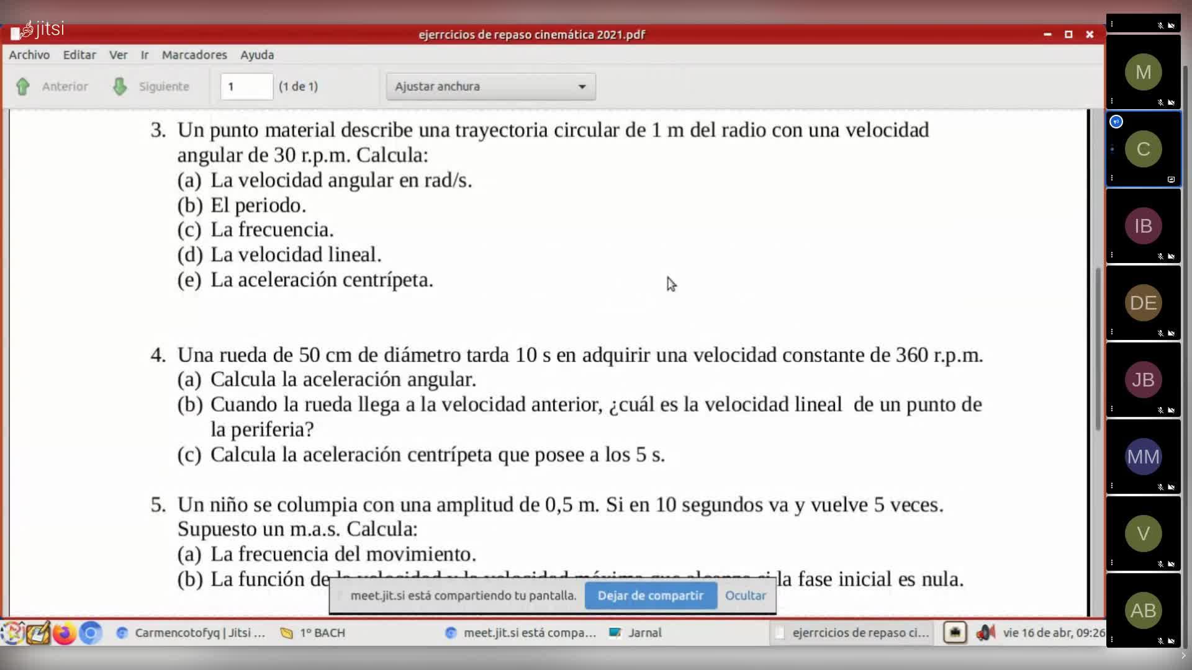The height and width of the screenshot is (670, 1192).
Task: Open the three-dot menu on participant DE
Action: tap(1112, 332)
